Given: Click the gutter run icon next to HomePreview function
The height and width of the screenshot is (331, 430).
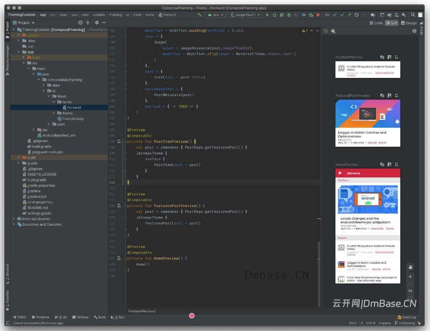Looking at the screenshot, I should point(119,258).
